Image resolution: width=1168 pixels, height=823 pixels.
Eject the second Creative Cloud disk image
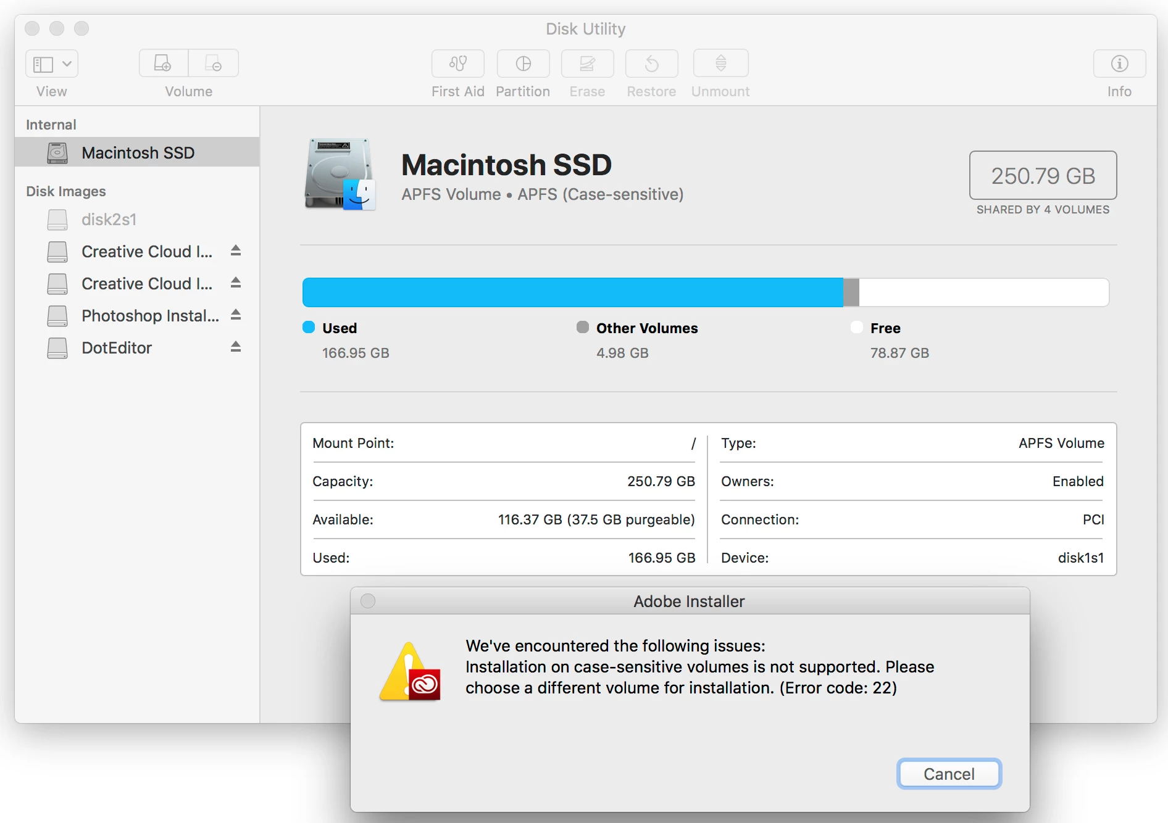tap(236, 283)
